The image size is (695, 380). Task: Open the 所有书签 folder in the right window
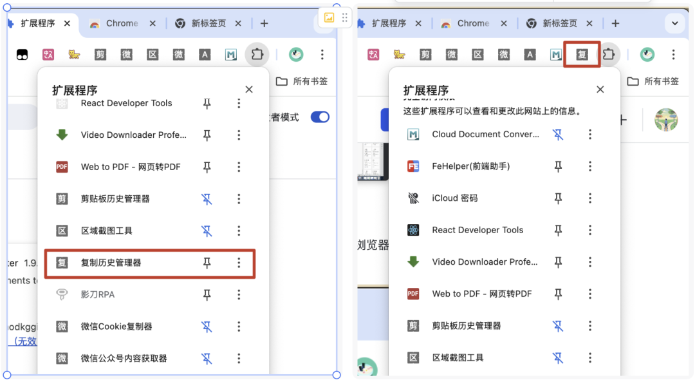[x=653, y=81]
